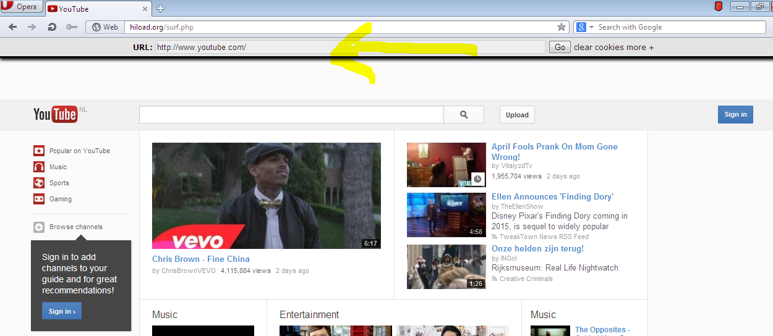Click the YouTube logo
This screenshot has width=773, height=336.
click(56, 114)
